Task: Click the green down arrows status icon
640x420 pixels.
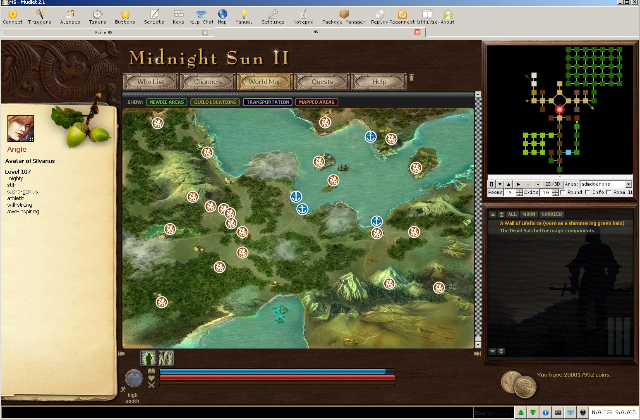Action: [x=533, y=412]
